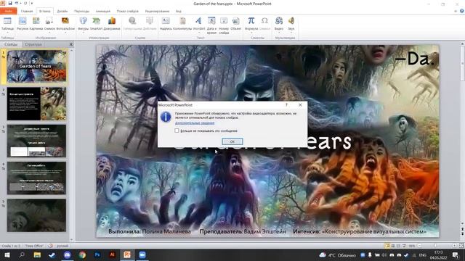Click the zoom percentage value
This screenshot has height=261, width=465.
tap(412, 246)
